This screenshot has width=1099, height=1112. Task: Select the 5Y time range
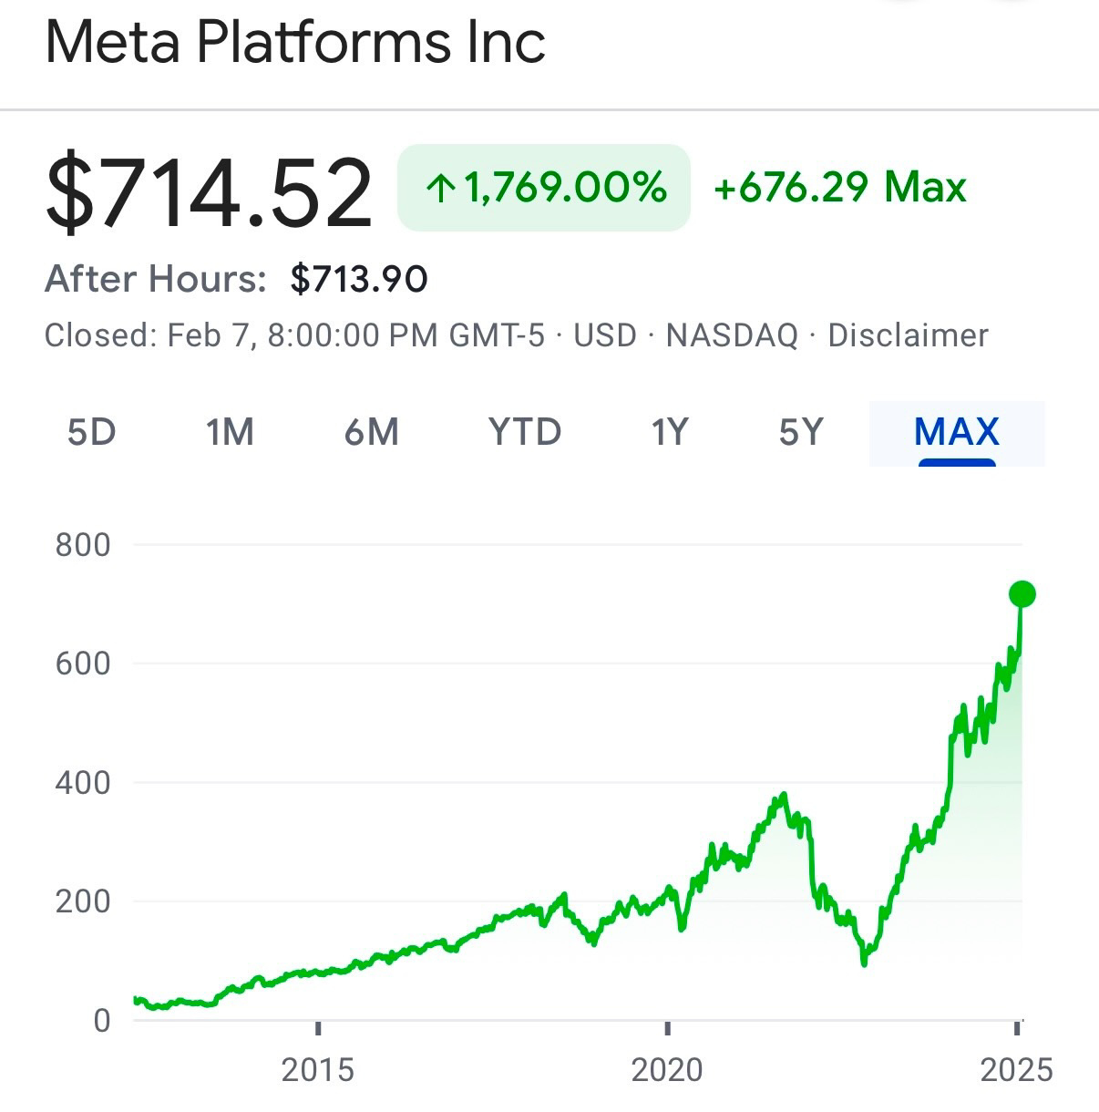[x=801, y=432]
